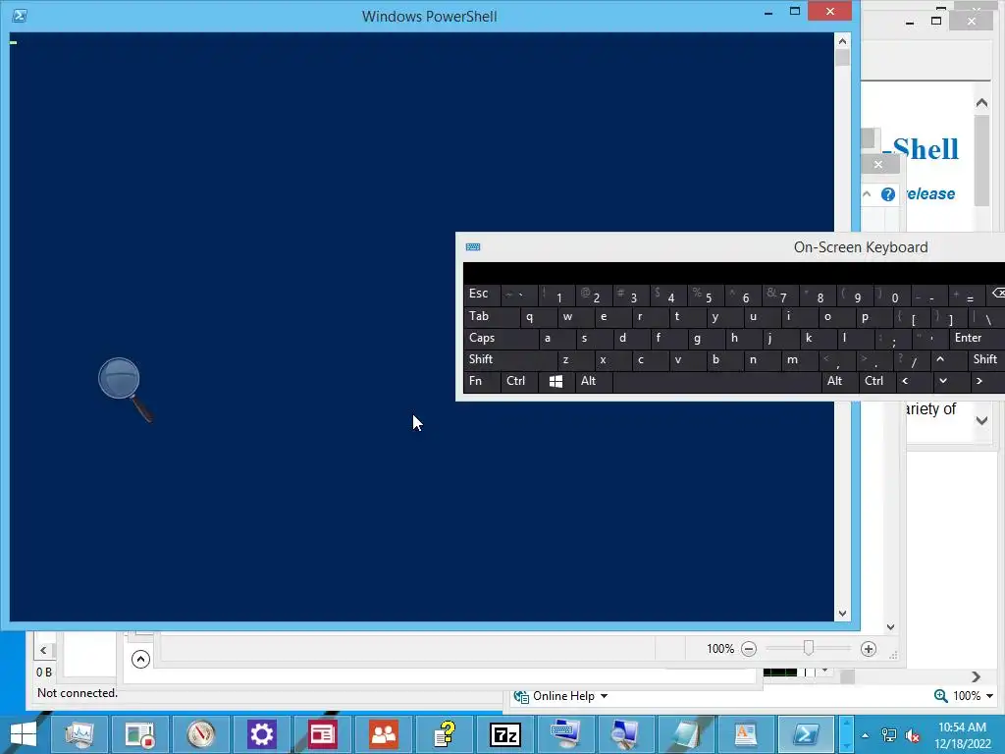Open the Online Help dropdown
The image size is (1005, 754).
(x=604, y=696)
